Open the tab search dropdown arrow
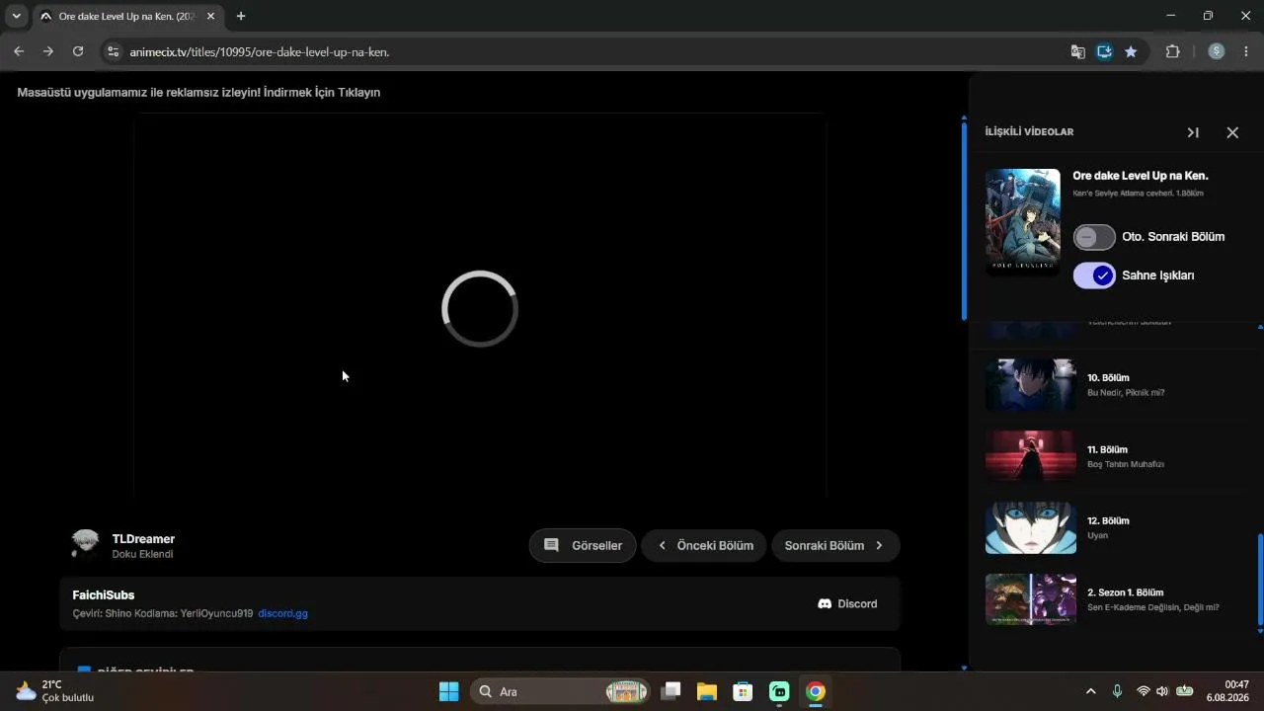 [16, 16]
